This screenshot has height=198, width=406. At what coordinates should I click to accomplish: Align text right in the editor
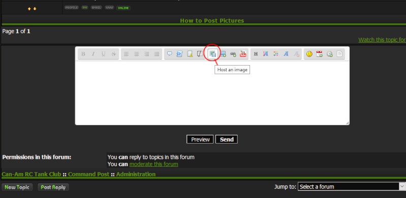146,54
